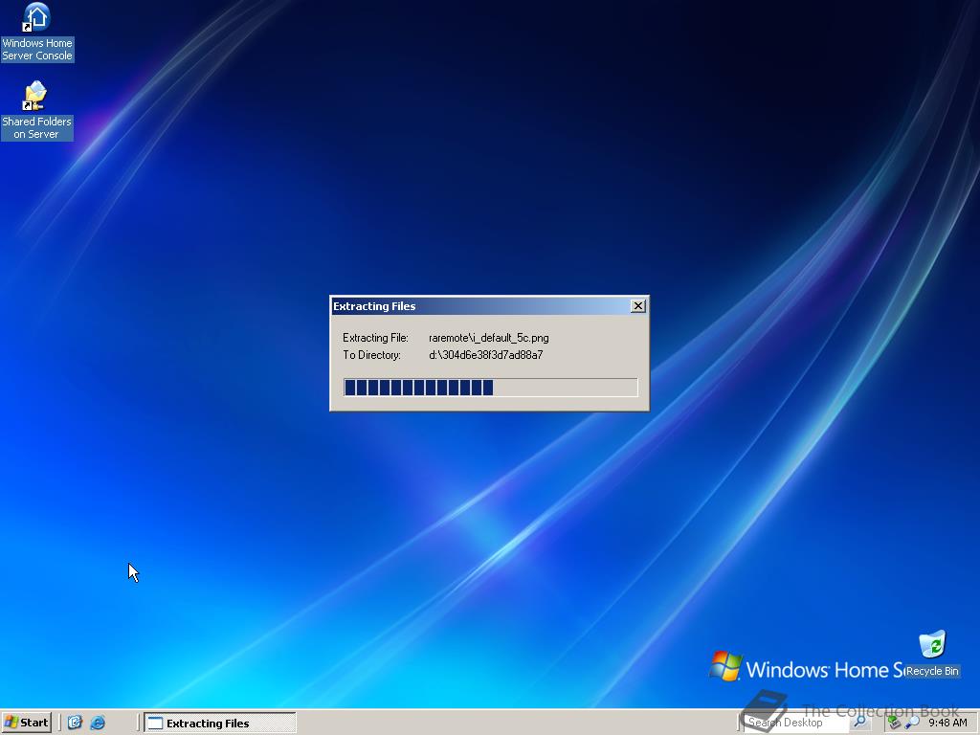
Task: Select the Extracting Files taskbar button
Action: pyautogui.click(x=220, y=724)
